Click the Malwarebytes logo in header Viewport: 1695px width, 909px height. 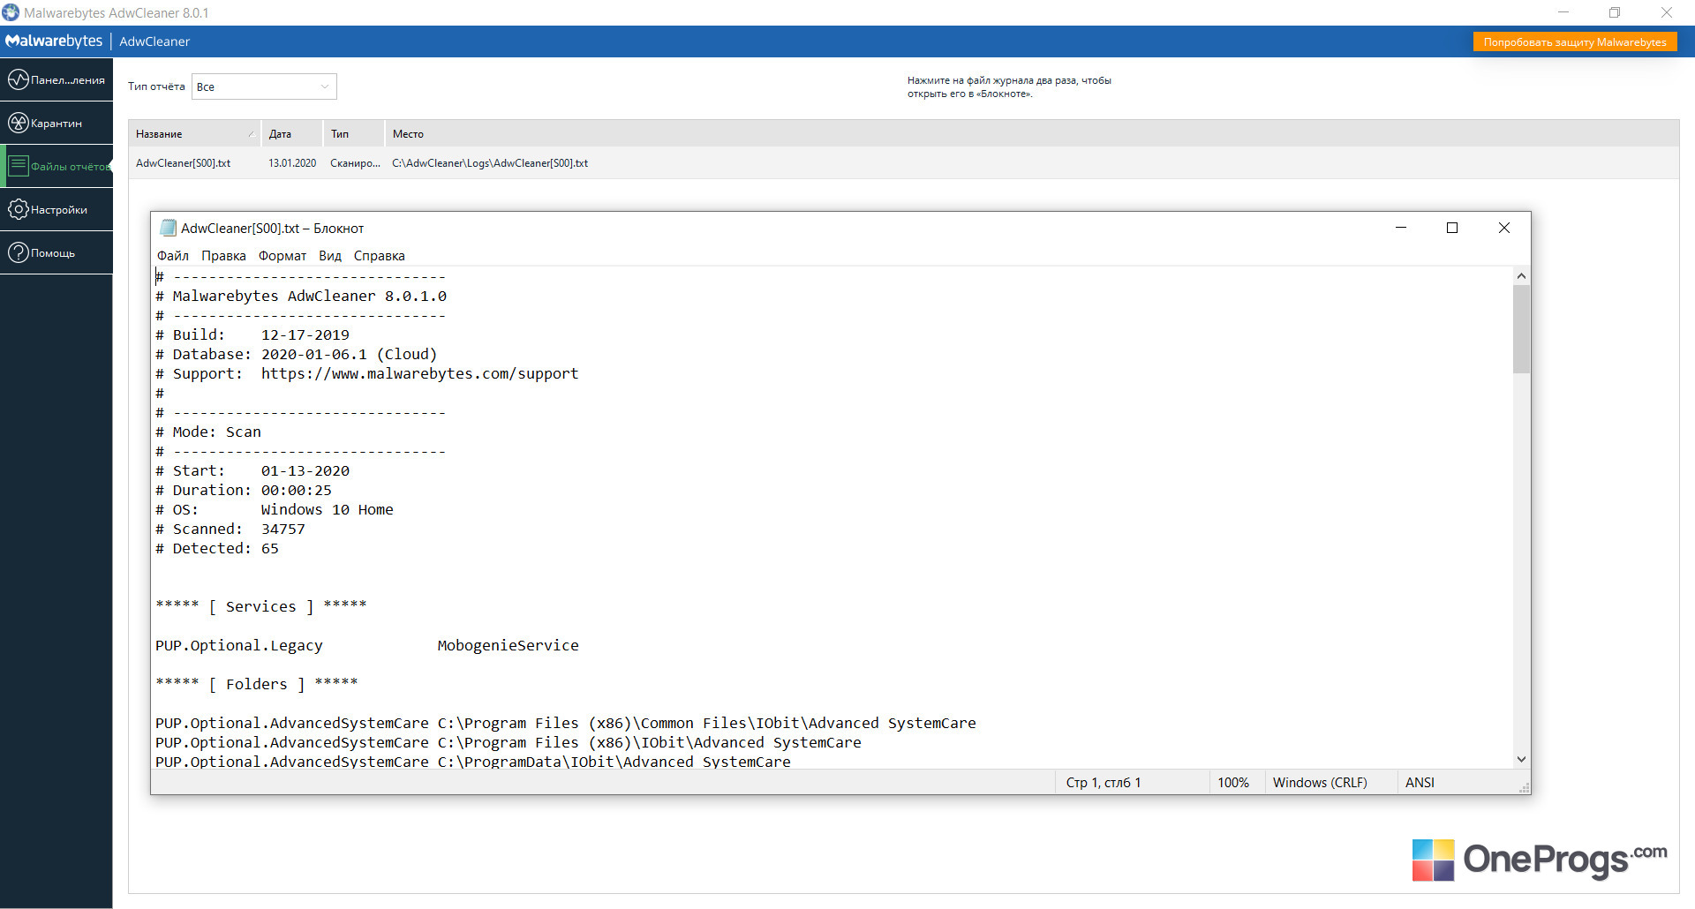tap(54, 41)
